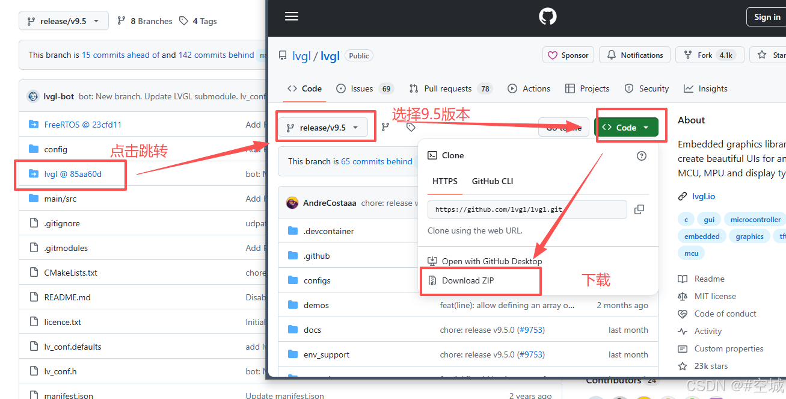The height and width of the screenshot is (399, 786).
Task: Open the Actions tab
Action: [x=529, y=88]
